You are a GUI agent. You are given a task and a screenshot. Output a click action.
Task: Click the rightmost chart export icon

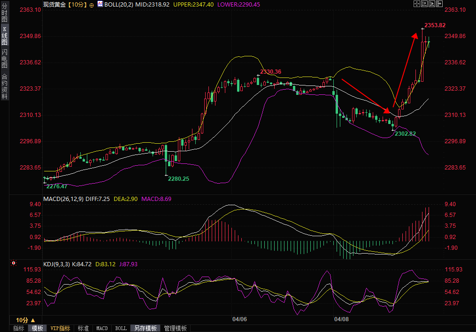(x=440, y=4)
